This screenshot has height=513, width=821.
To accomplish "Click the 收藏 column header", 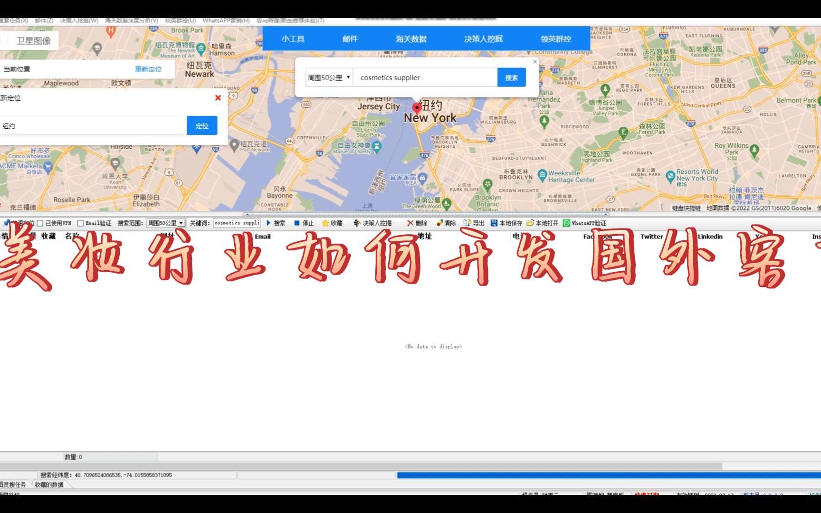I will click(x=48, y=236).
